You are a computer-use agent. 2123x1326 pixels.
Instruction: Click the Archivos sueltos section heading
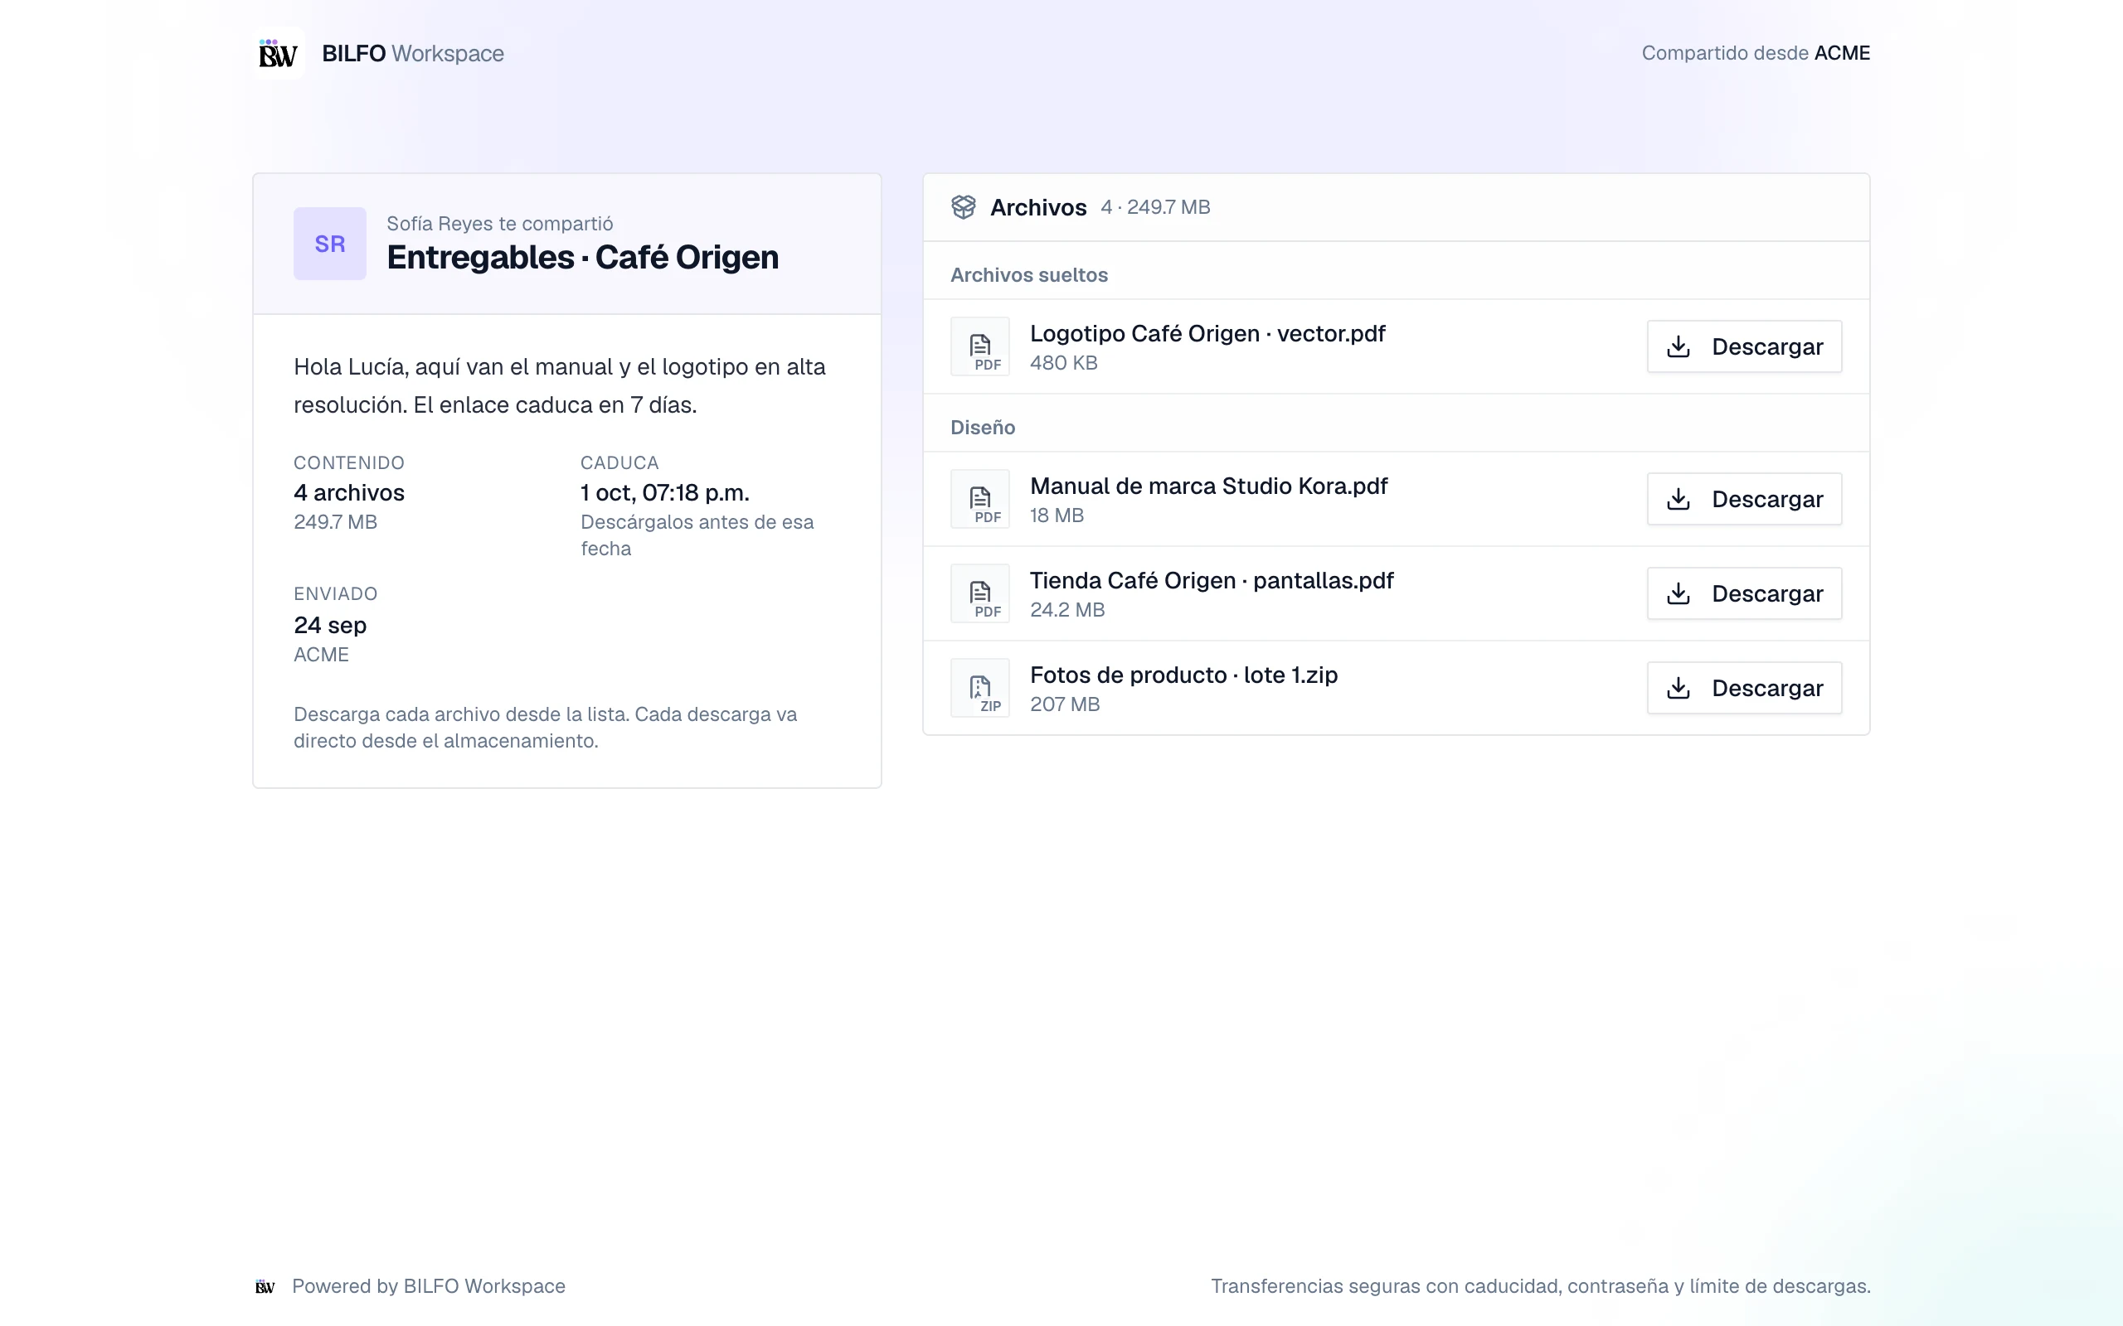tap(1029, 275)
